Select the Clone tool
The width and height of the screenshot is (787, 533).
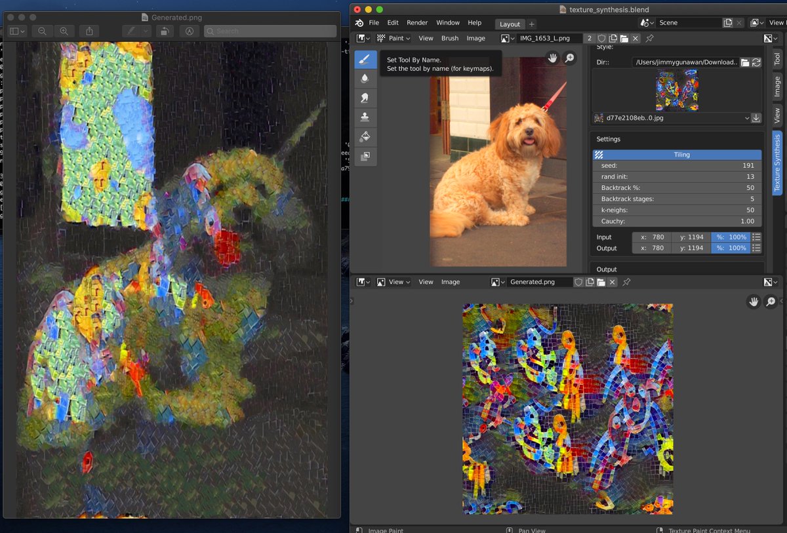[x=365, y=117]
